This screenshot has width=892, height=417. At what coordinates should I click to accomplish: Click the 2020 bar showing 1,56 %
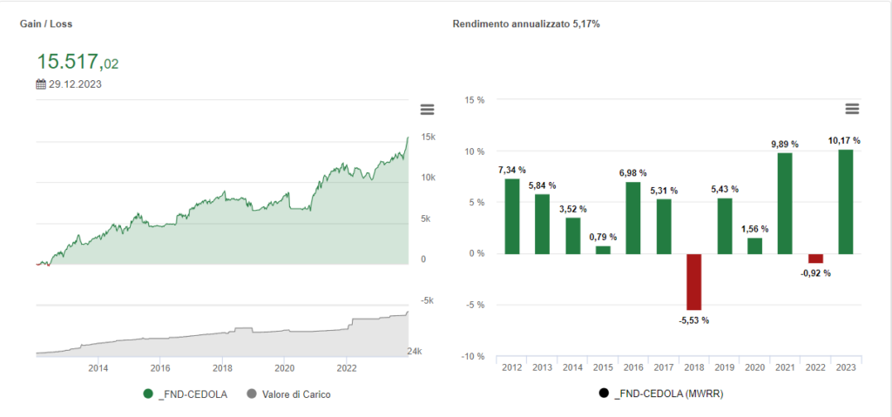pyautogui.click(x=754, y=245)
